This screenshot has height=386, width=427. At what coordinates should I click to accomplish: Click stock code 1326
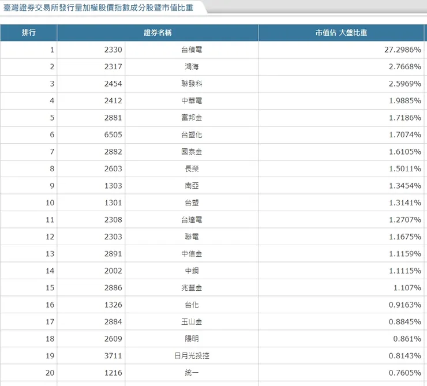[113, 305]
